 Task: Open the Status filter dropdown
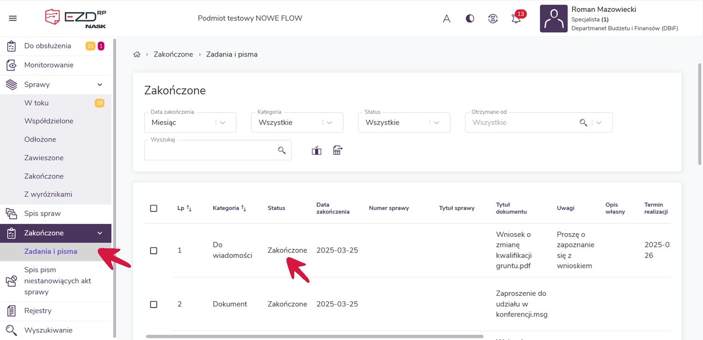pyautogui.click(x=404, y=123)
